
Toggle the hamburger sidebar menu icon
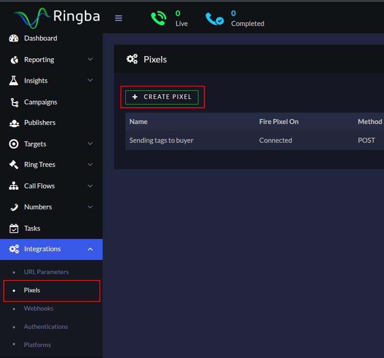click(119, 18)
